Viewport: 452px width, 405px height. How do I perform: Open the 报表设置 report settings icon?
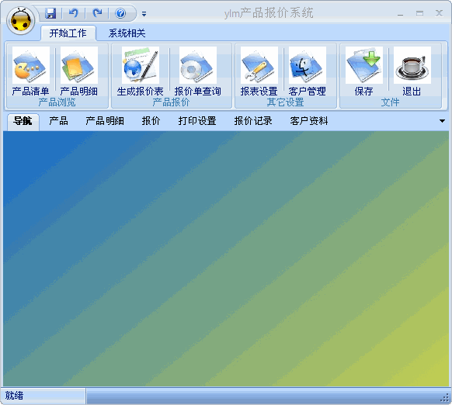259,65
